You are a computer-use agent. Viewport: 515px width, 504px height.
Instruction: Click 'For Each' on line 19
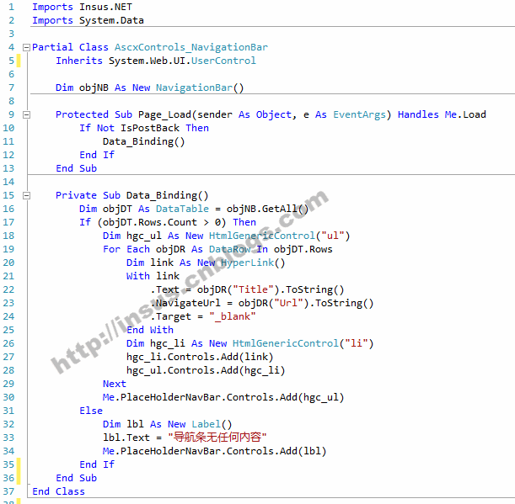tap(126, 249)
